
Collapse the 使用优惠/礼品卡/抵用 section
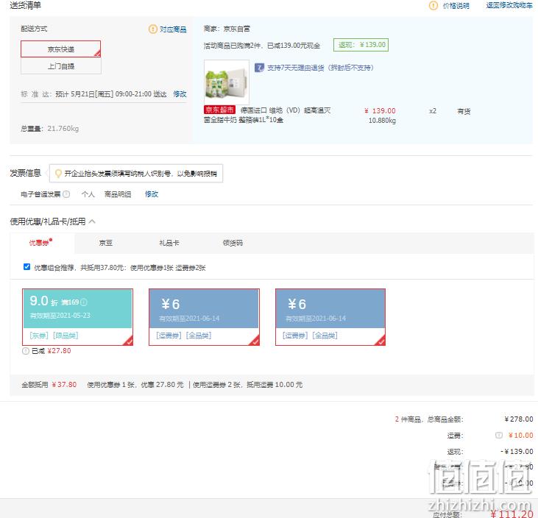[x=92, y=221]
